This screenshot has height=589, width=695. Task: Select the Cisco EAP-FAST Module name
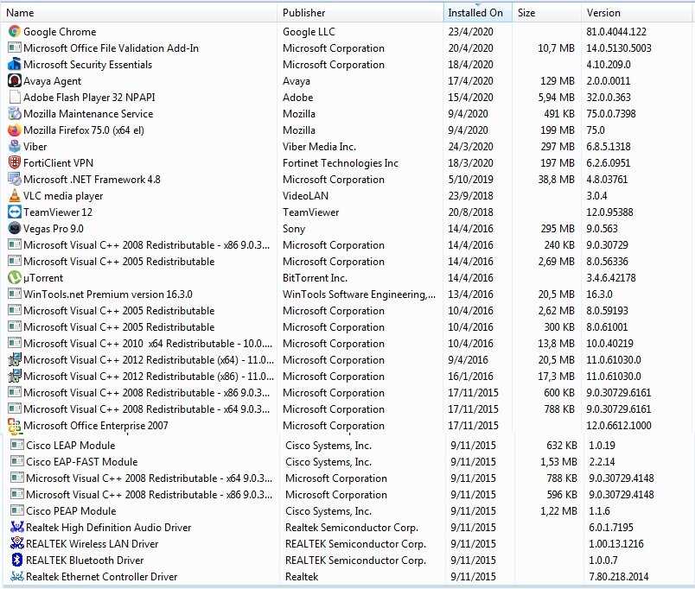coord(81,461)
